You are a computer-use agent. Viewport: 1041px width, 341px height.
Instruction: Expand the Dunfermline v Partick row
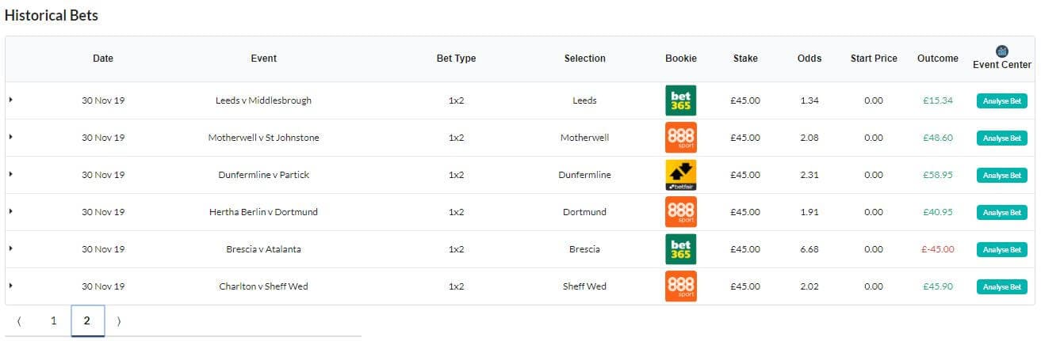[x=11, y=174]
